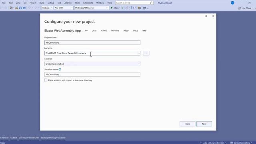Click the Blazor tag label
The width and height of the screenshot is (256, 144).
pyautogui.click(x=126, y=30)
